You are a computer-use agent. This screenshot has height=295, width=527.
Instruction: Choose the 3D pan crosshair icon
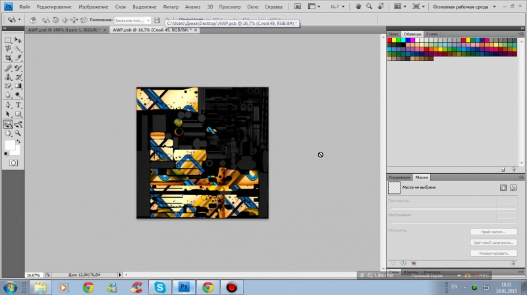point(65,20)
